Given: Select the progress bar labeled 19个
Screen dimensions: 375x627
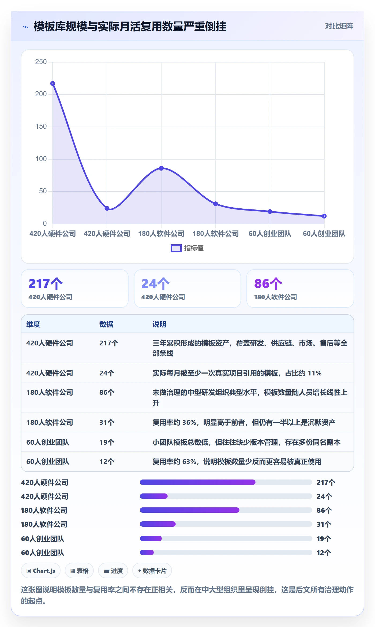Looking at the screenshot, I should point(226,539).
